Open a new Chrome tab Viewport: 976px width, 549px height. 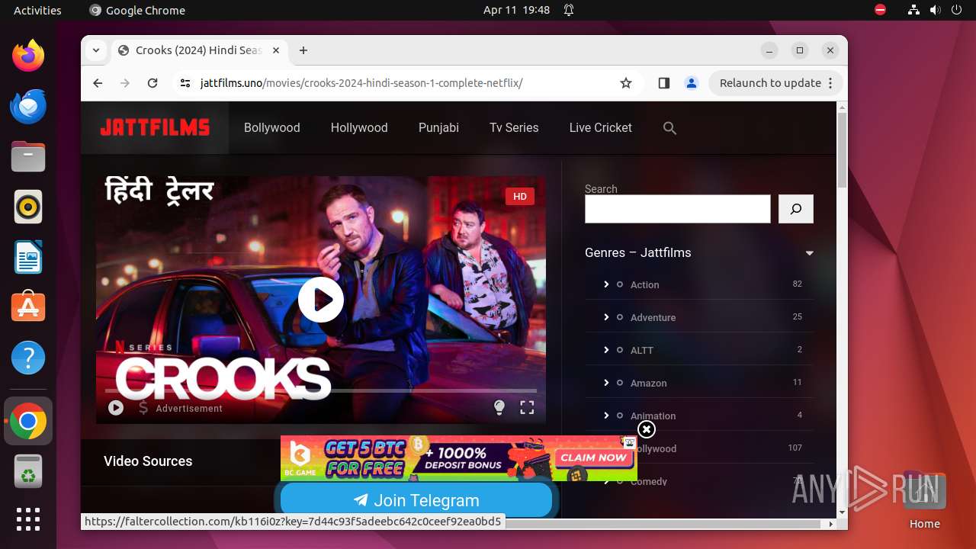coord(303,50)
